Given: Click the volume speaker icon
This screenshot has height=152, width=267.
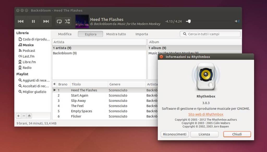Looking at the screenshot, I should point(237,21).
